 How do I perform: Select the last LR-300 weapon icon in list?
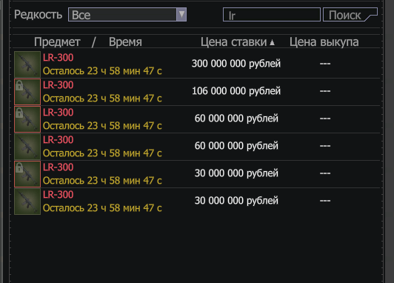27,202
